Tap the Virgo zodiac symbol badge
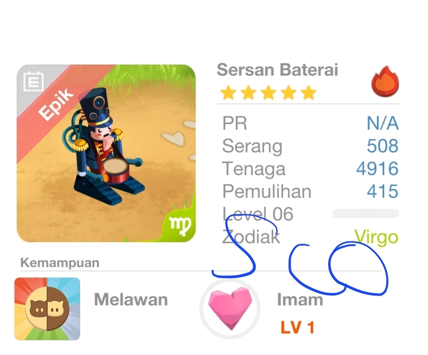This screenshot has width=428, height=355. click(180, 225)
